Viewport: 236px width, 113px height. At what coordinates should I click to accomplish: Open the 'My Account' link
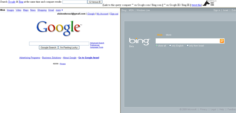102,14
